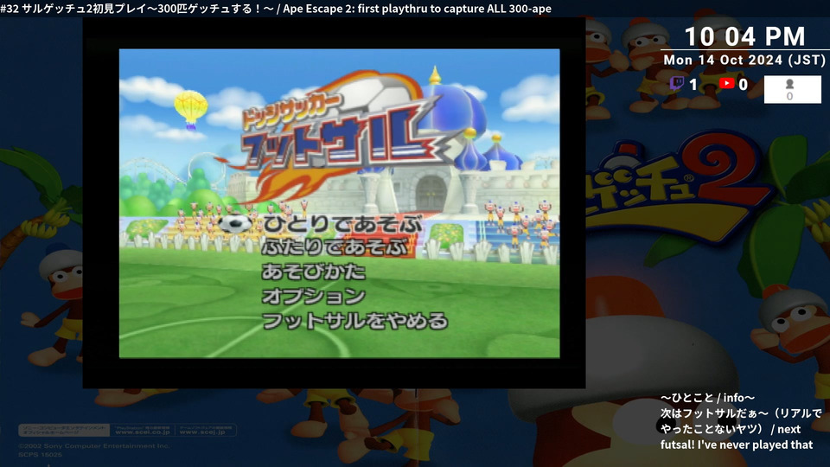The height and width of the screenshot is (467, 830).
Task: Click the ©2002 Sony Computer Entertainment text
Action: tap(93, 446)
